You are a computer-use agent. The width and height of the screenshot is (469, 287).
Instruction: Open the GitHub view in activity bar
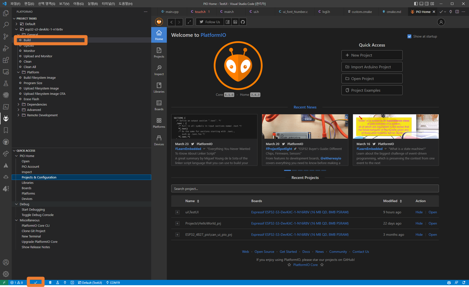pyautogui.click(x=6, y=142)
